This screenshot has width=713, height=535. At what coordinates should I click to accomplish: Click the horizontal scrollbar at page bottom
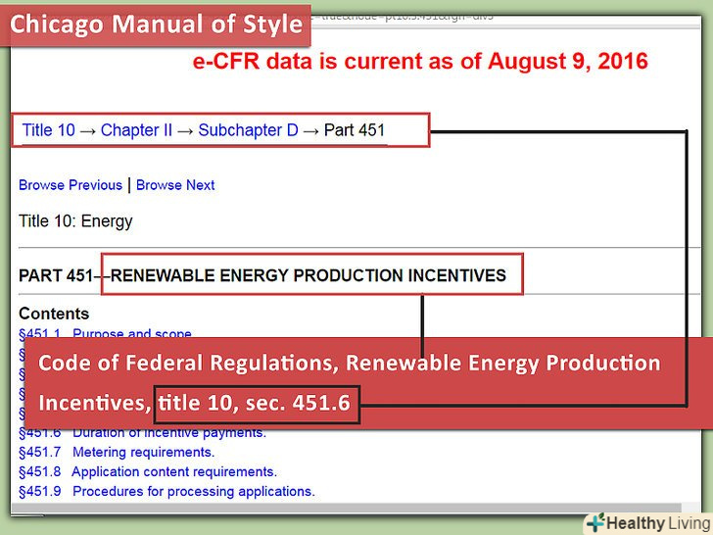point(346,508)
